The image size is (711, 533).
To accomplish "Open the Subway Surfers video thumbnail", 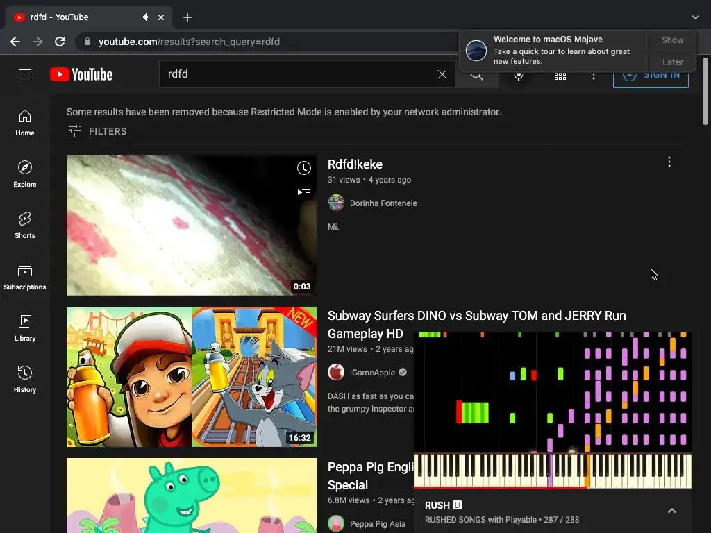I will pyautogui.click(x=192, y=377).
